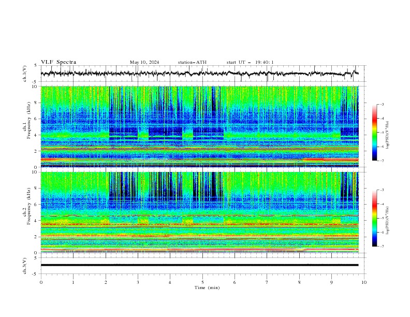Click the upper color scale bar beside ch.1

point(375,133)
